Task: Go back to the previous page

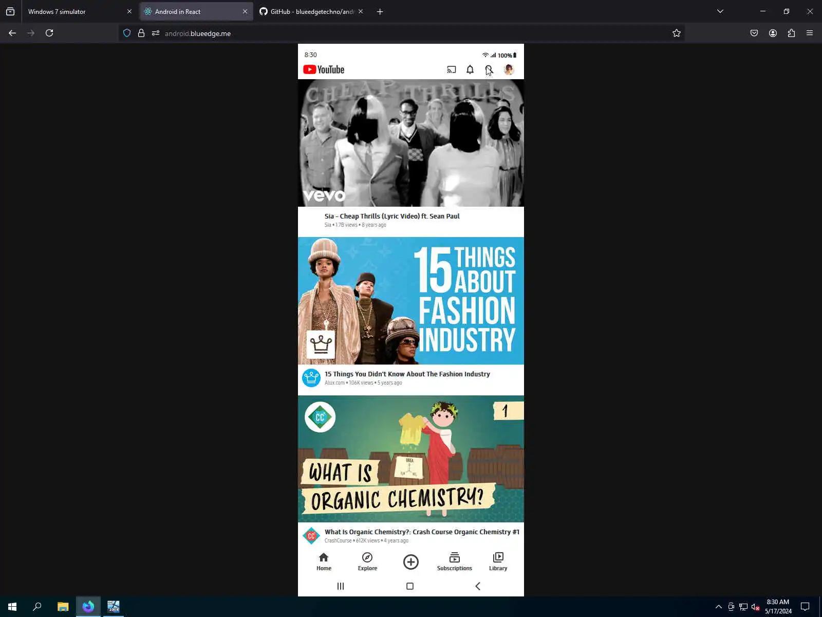Action: point(12,33)
